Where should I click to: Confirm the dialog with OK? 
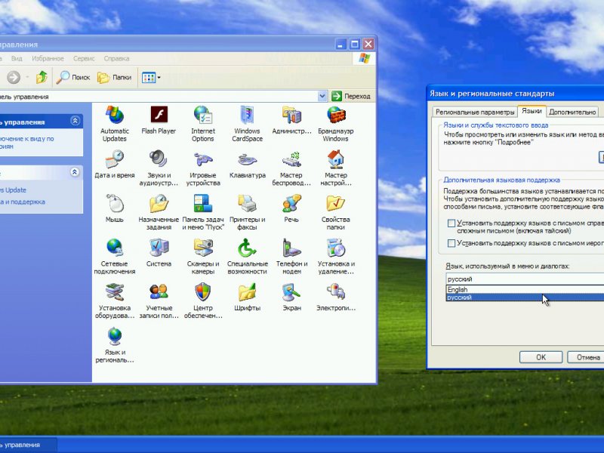click(x=541, y=357)
